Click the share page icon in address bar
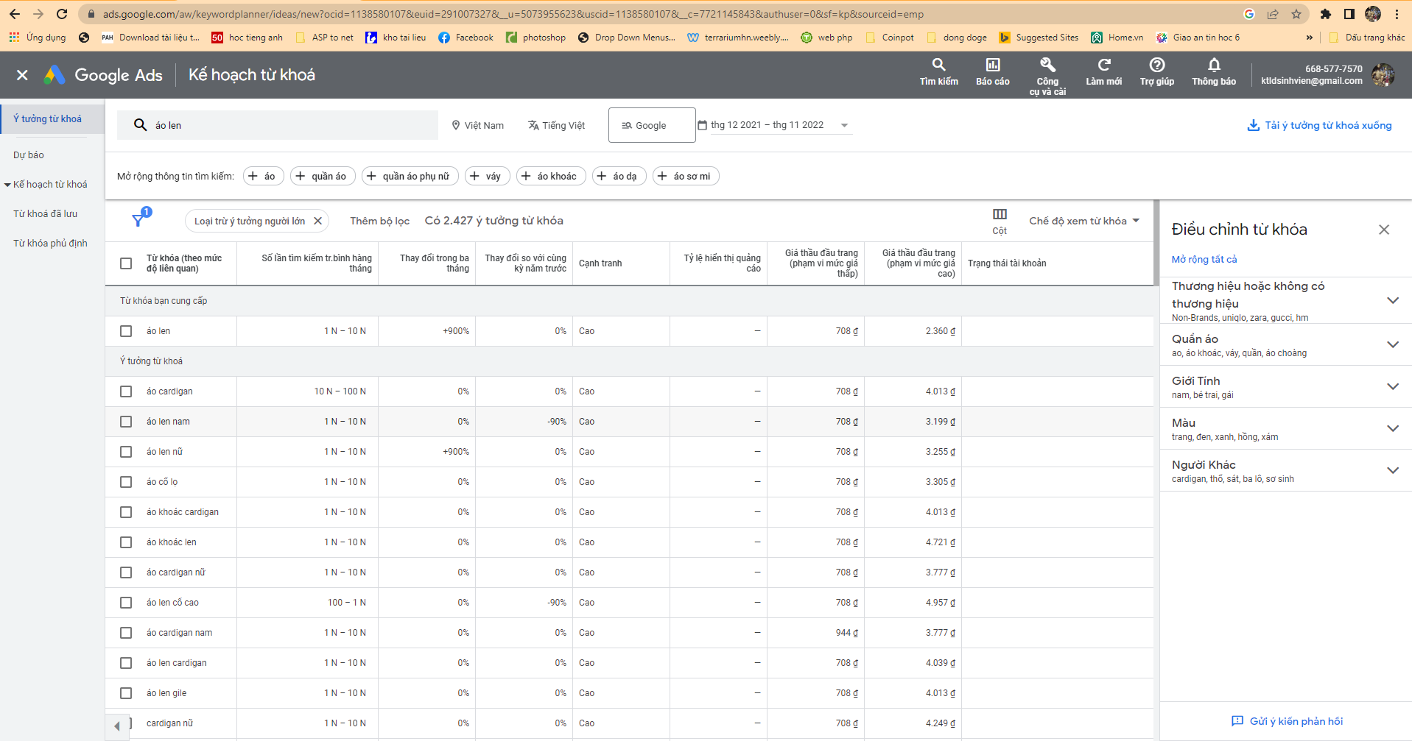Screen dimensions: 1412x741 click(1273, 14)
